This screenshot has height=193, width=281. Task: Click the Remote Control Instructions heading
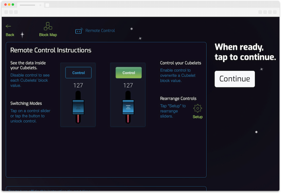point(51,50)
